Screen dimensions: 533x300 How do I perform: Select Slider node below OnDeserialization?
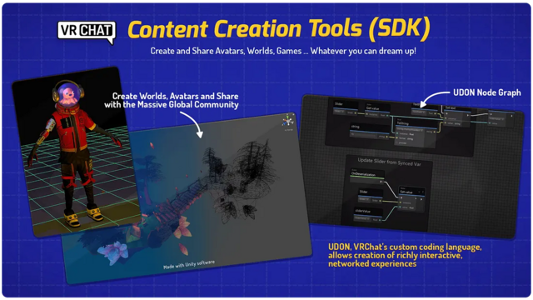click(x=371, y=196)
